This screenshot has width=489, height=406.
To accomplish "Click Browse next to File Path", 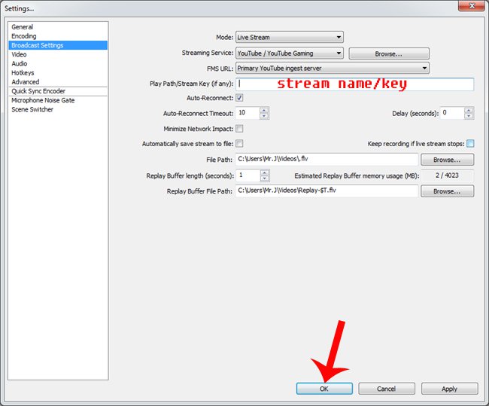I will (447, 160).
